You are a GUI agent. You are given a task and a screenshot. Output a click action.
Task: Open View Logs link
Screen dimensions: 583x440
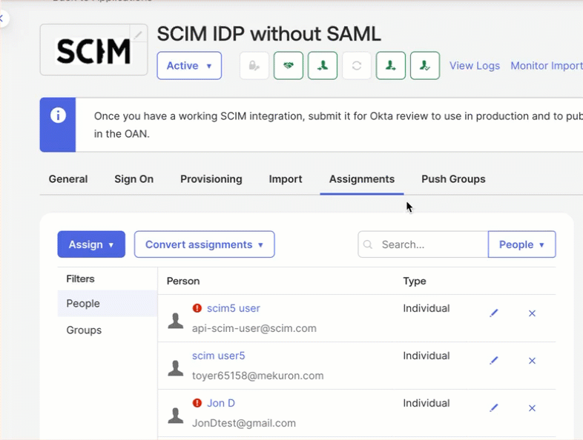475,66
